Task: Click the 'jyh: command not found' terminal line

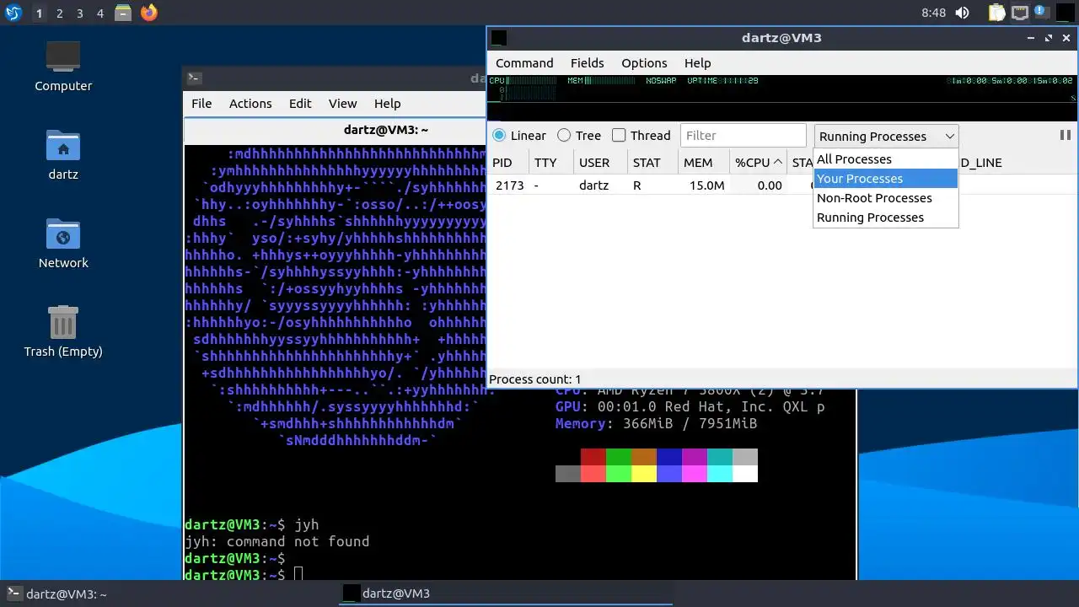Action: [x=276, y=541]
